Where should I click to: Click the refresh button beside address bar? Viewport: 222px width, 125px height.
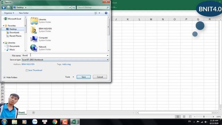point(74,8)
